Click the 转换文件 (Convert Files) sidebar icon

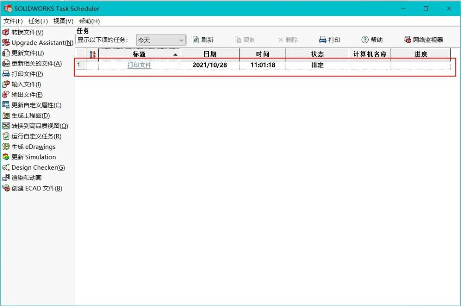6,32
